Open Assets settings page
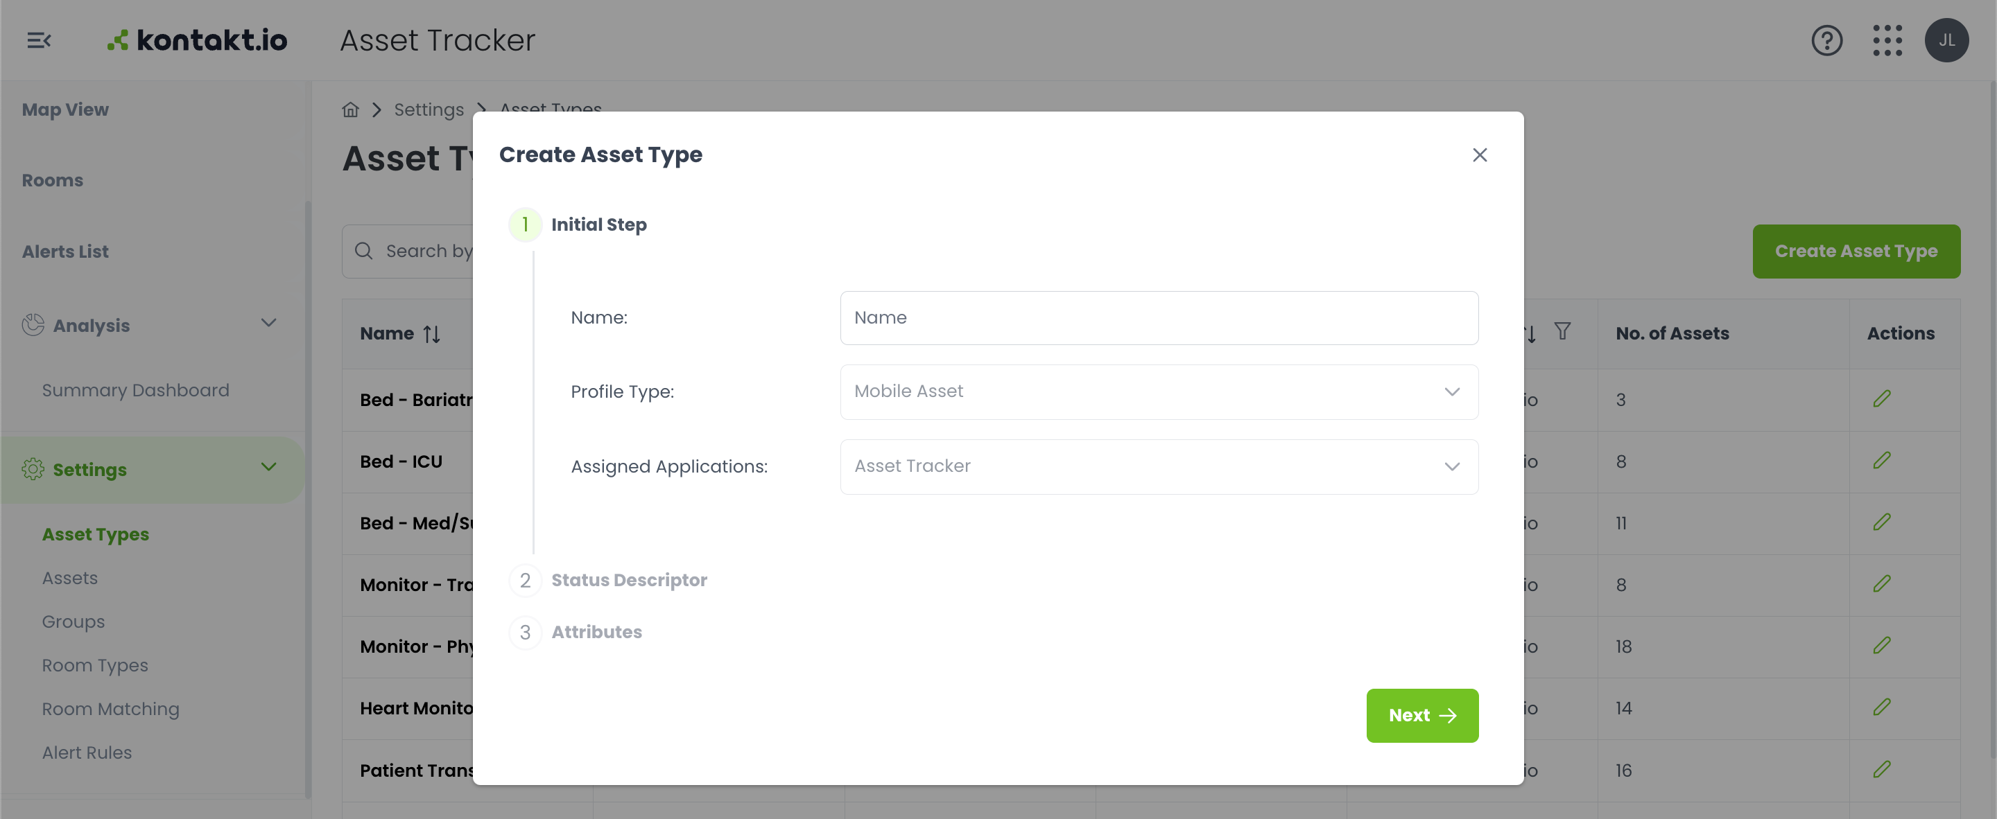Image resolution: width=1997 pixels, height=819 pixels. (x=70, y=578)
